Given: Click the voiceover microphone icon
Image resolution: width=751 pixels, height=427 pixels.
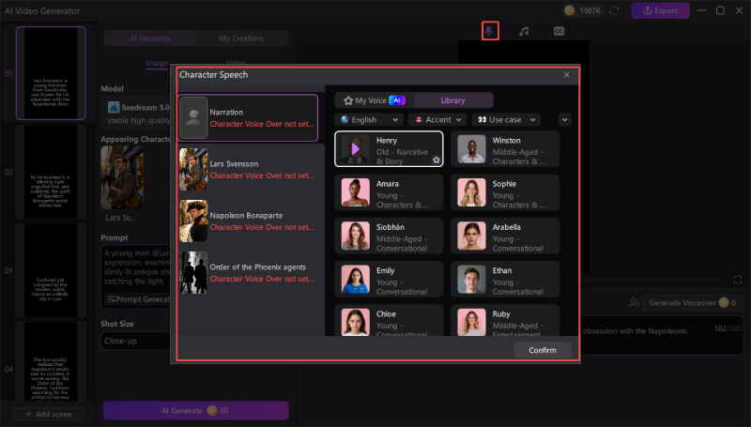Looking at the screenshot, I should pyautogui.click(x=489, y=31).
